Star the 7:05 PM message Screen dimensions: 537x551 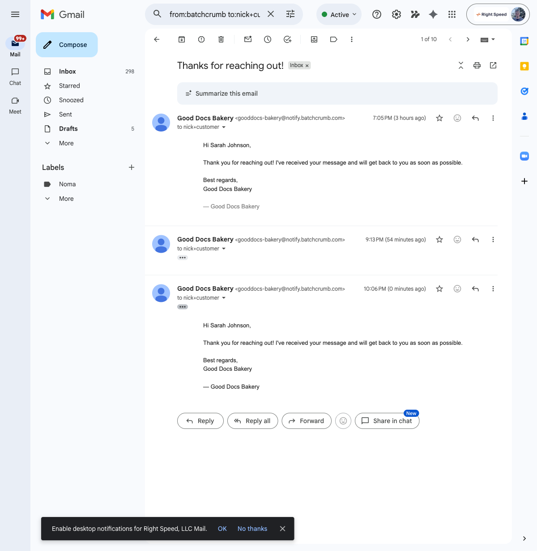pos(439,118)
